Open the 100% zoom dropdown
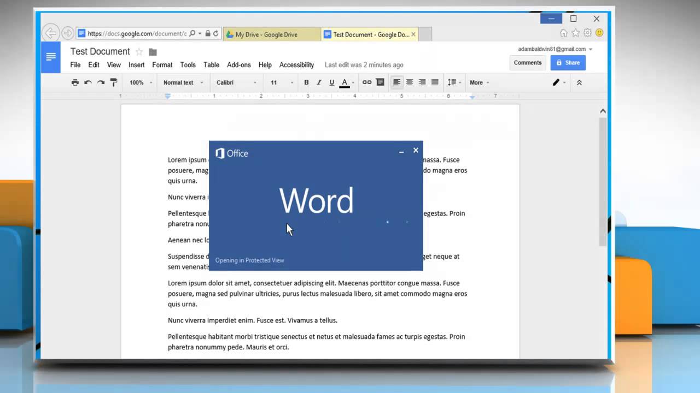The width and height of the screenshot is (700, 393). (141, 82)
